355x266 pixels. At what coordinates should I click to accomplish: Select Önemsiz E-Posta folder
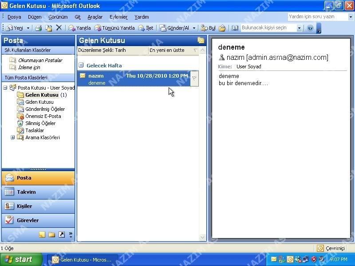coord(43,116)
